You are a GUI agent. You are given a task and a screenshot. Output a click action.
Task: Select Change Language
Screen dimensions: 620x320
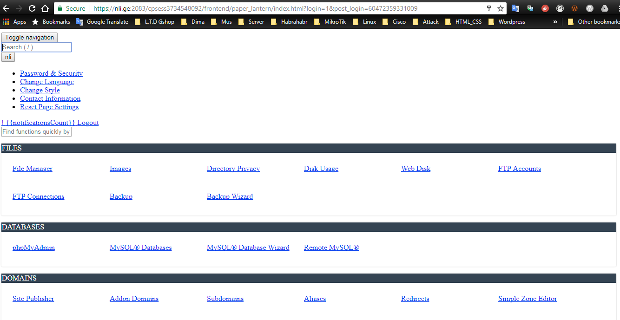[47, 82]
